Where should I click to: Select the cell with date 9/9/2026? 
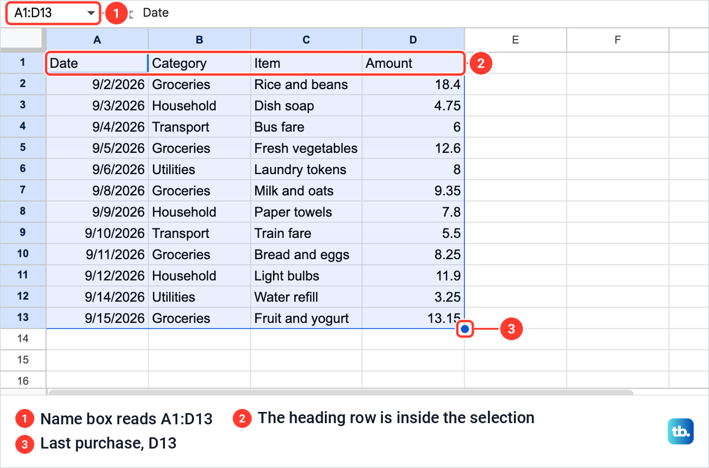[97, 212]
